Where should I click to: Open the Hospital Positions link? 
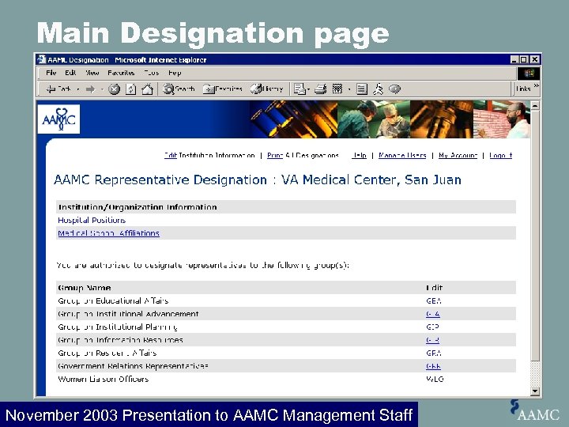(92, 220)
